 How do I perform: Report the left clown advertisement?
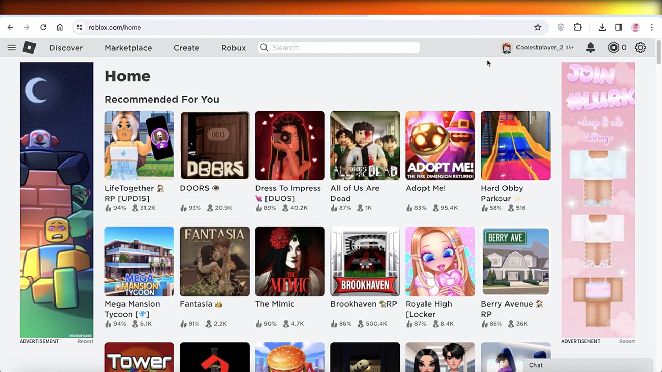pos(86,341)
